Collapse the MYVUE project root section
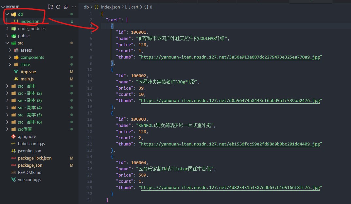The image size is (351, 204). [x=3, y=7]
